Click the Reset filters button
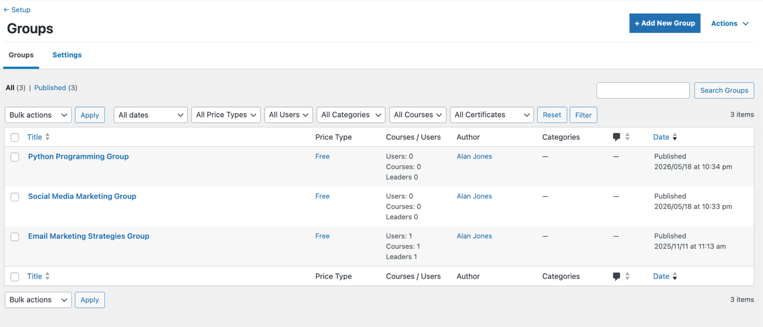Screen dimensions: 763x327 click(552, 115)
